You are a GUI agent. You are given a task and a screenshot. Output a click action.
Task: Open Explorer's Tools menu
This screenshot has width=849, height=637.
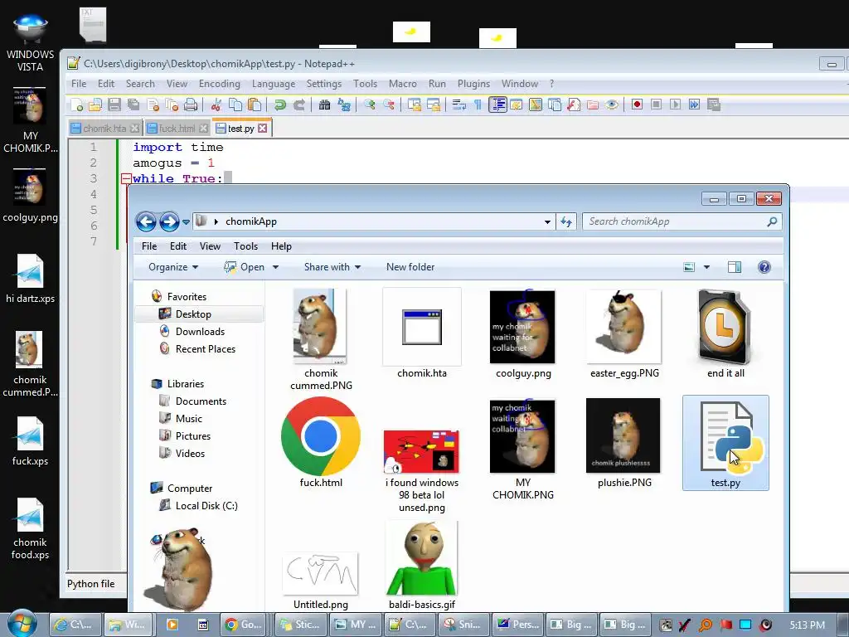coord(245,246)
